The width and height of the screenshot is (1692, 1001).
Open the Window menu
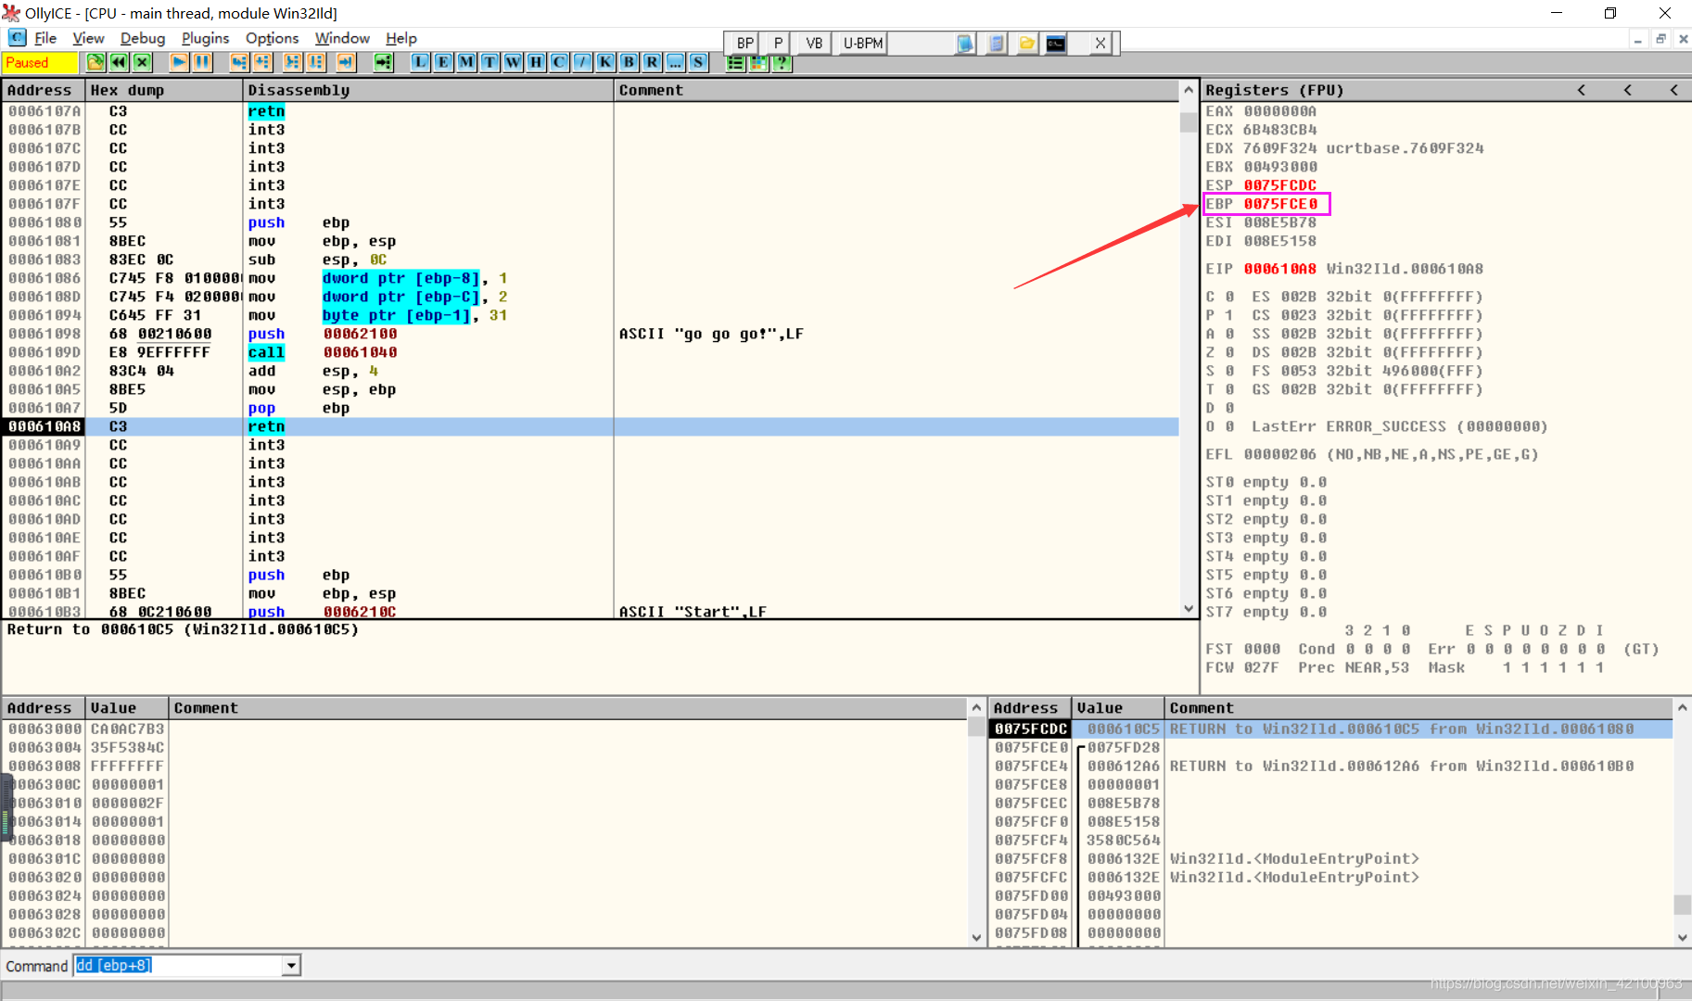pos(342,38)
